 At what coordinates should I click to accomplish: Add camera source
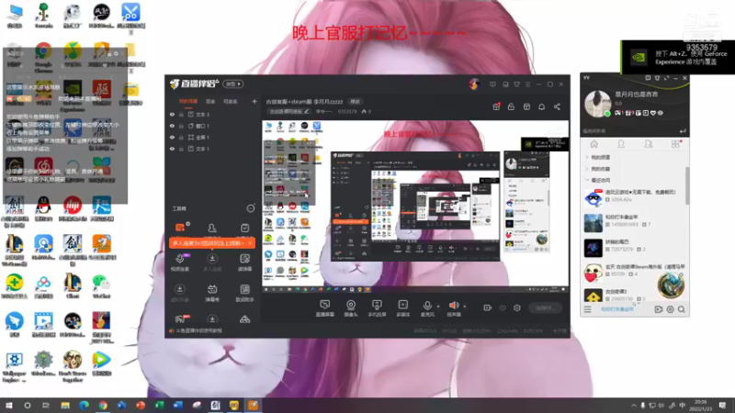pyautogui.click(x=351, y=308)
